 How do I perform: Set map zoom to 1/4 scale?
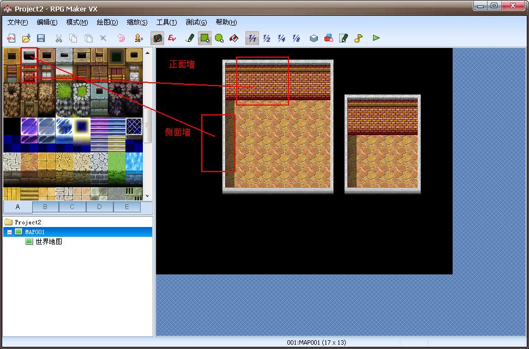281,38
